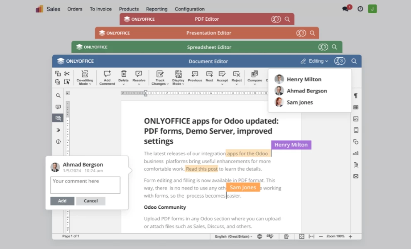Open the Configuration menu
The height and width of the screenshot is (249, 411).
(189, 9)
